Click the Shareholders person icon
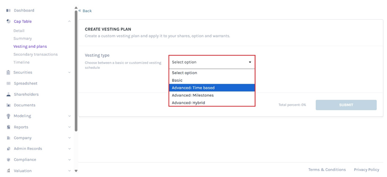 click(8, 94)
